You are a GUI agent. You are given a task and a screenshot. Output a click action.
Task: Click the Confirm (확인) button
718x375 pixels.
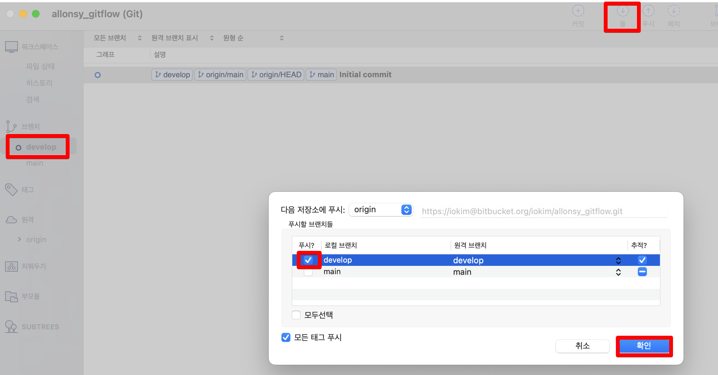point(644,346)
